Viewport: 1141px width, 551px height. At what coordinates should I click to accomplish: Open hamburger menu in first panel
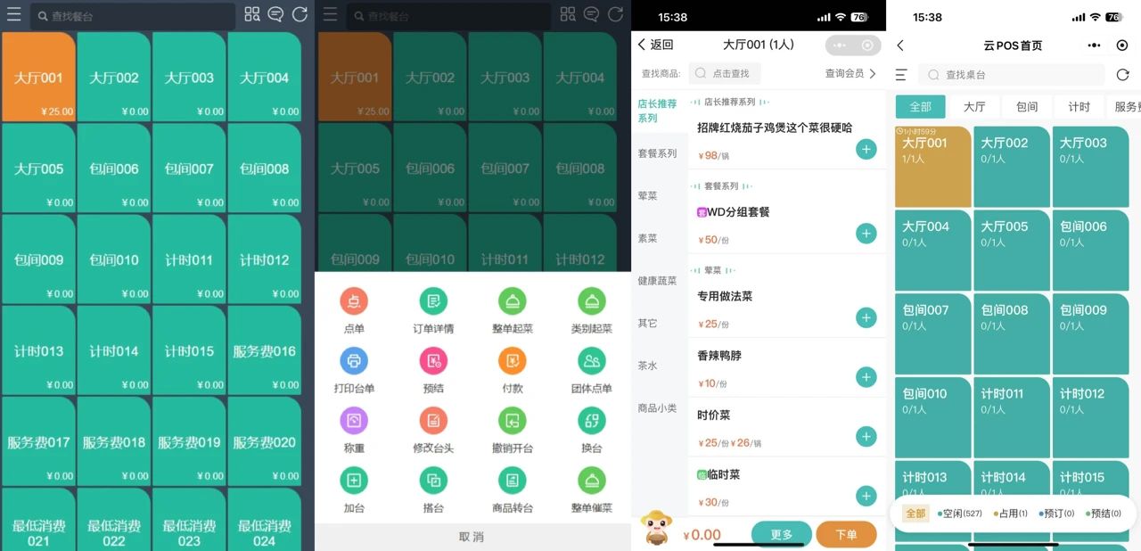(14, 14)
